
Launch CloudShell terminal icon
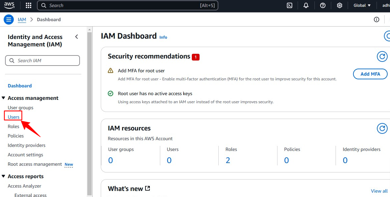click(x=289, y=5)
